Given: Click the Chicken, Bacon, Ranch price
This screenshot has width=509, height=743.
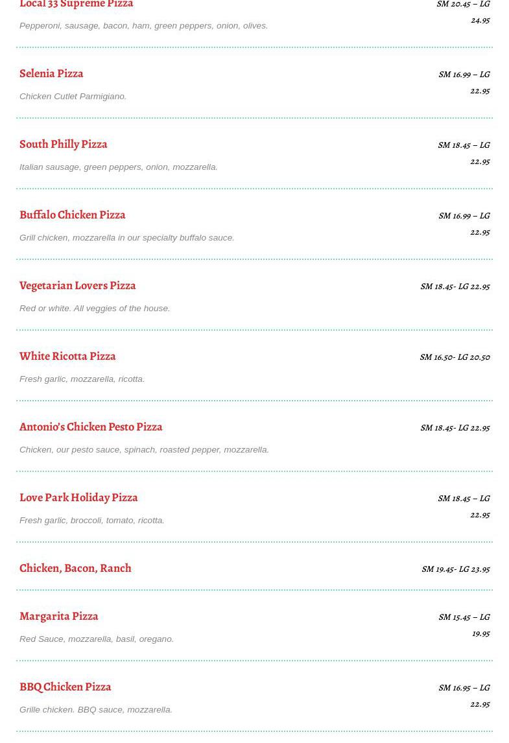Looking at the screenshot, I should [x=455, y=569].
